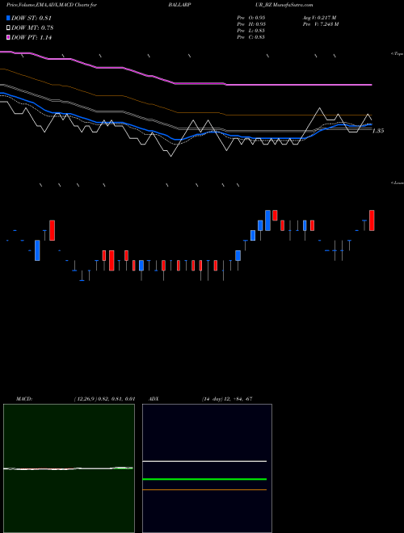Click the 'BALLARP' ticker text in header
Viewport: 404px width, 533px height.
(x=179, y=5)
